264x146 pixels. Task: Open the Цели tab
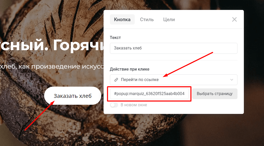click(x=169, y=20)
